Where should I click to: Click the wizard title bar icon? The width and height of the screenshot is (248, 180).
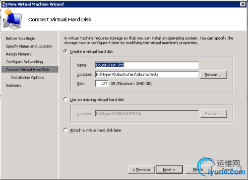coord(5,4)
